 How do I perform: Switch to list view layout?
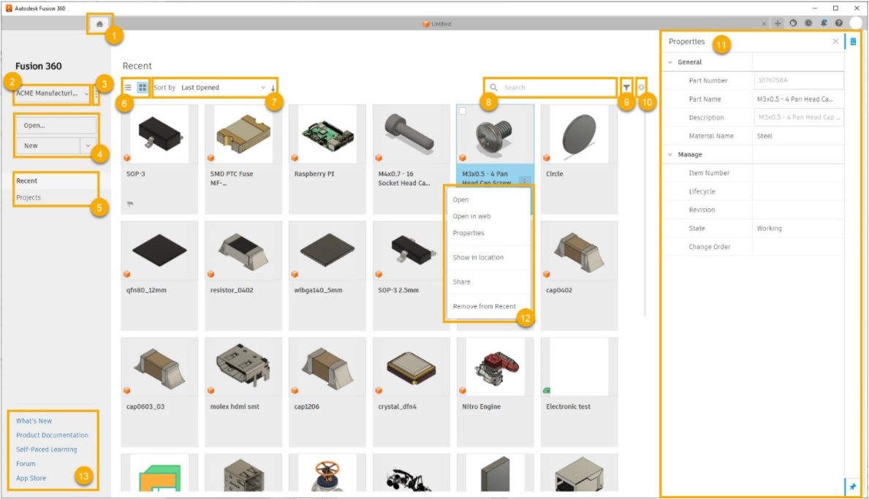(127, 88)
